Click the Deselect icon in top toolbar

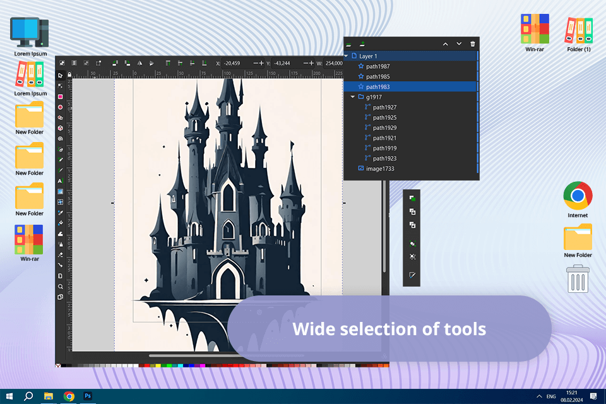(86, 63)
